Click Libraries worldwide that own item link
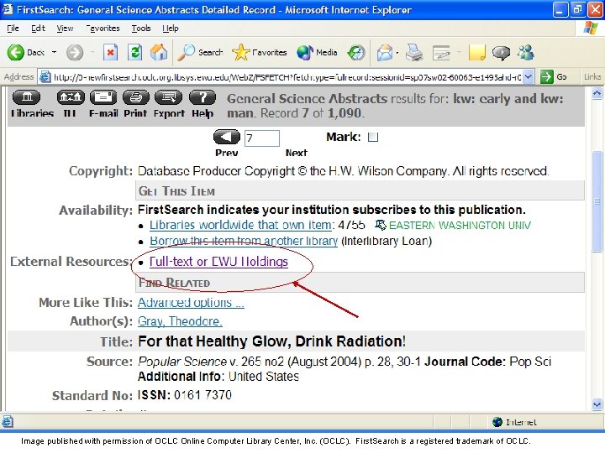Viewport: 605px width, 453px height. coord(242,225)
